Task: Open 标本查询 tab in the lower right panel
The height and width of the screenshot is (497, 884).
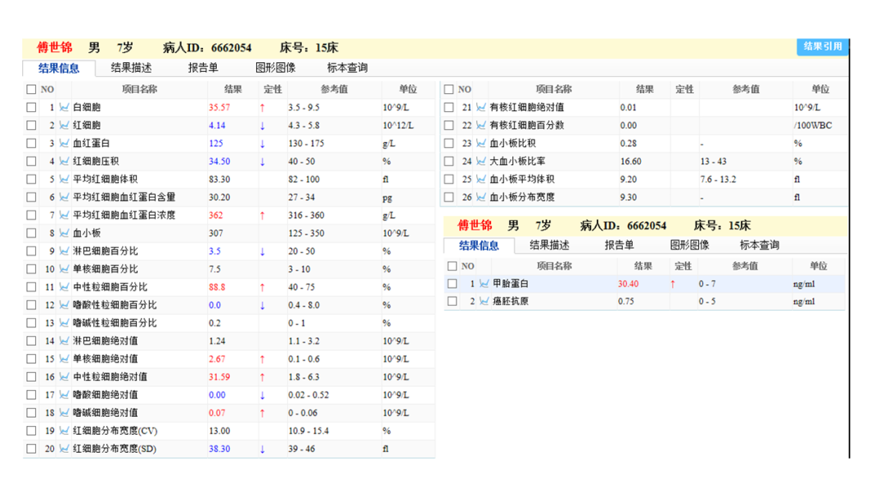Action: tap(760, 245)
